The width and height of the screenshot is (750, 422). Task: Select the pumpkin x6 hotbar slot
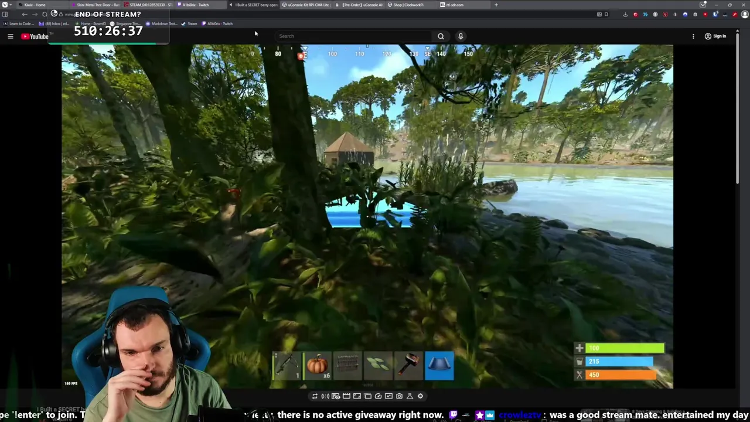pyautogui.click(x=318, y=366)
